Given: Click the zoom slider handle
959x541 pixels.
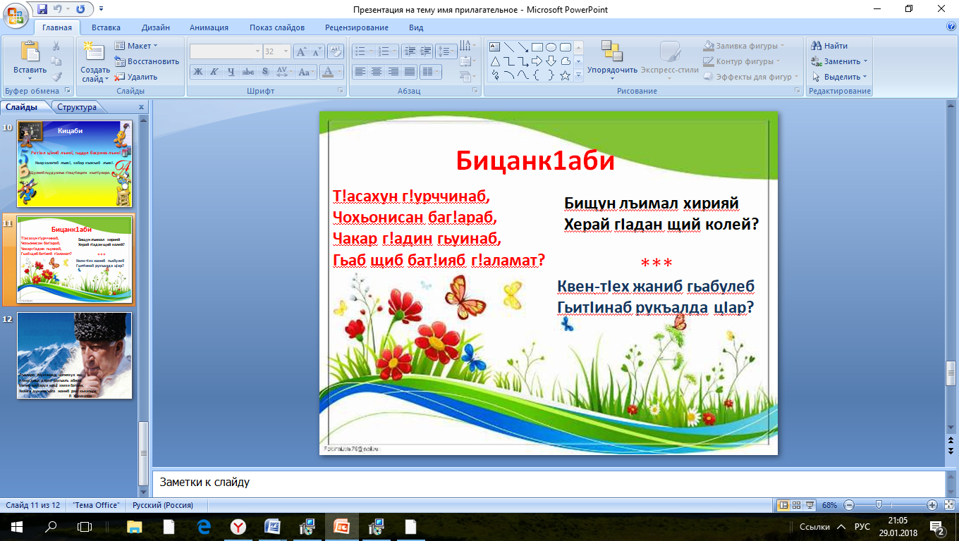Looking at the screenshot, I should pos(879,505).
